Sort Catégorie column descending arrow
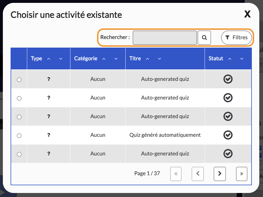The image size is (263, 197). [116, 59]
